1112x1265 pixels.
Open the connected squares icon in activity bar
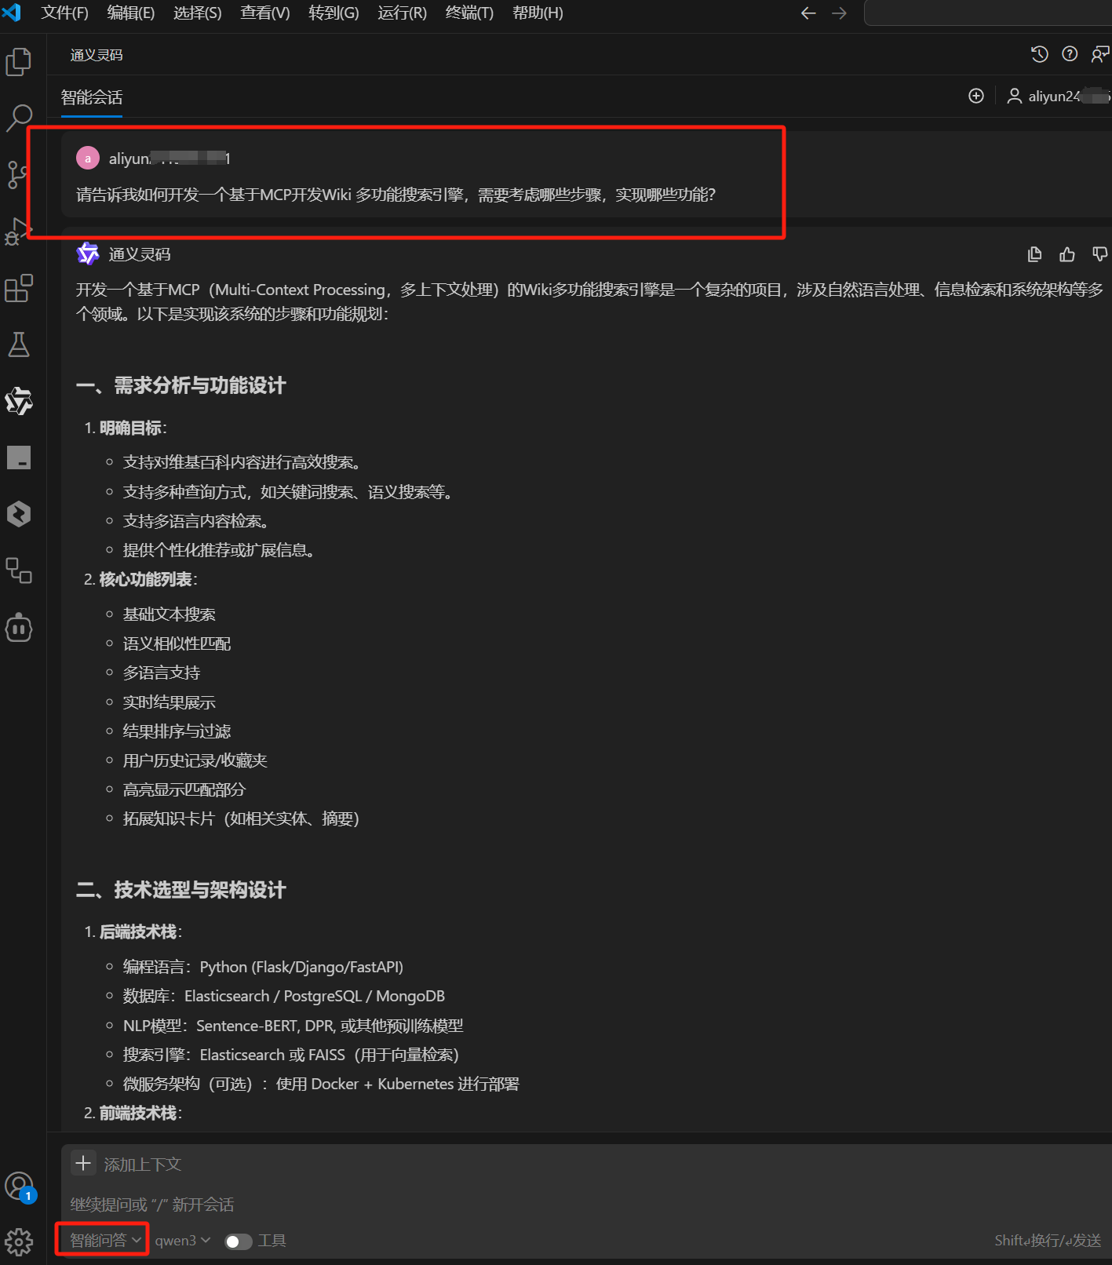point(19,571)
